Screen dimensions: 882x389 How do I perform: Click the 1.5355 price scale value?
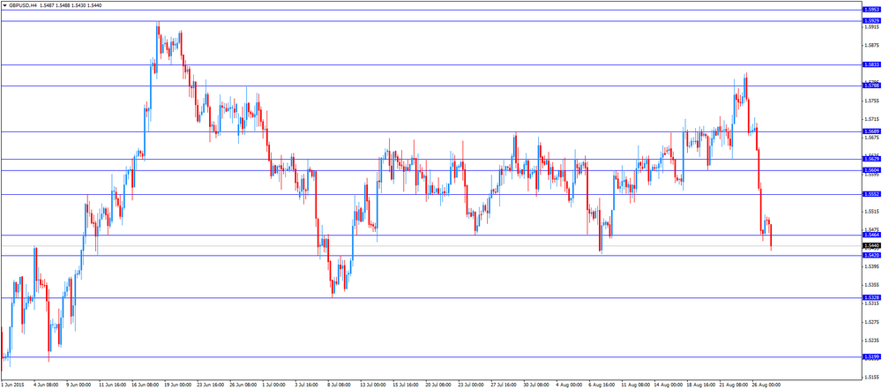pyautogui.click(x=872, y=286)
